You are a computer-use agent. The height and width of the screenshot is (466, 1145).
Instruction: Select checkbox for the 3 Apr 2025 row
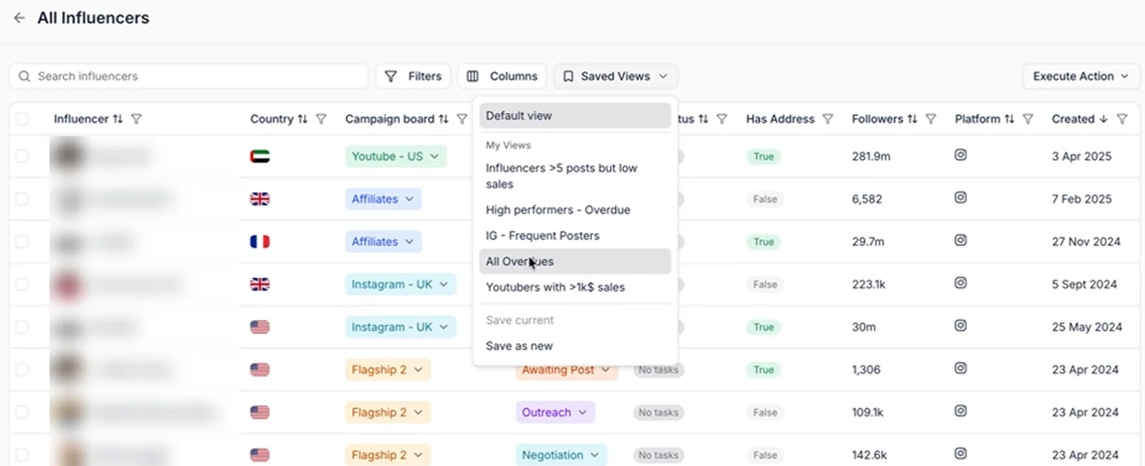[21, 156]
